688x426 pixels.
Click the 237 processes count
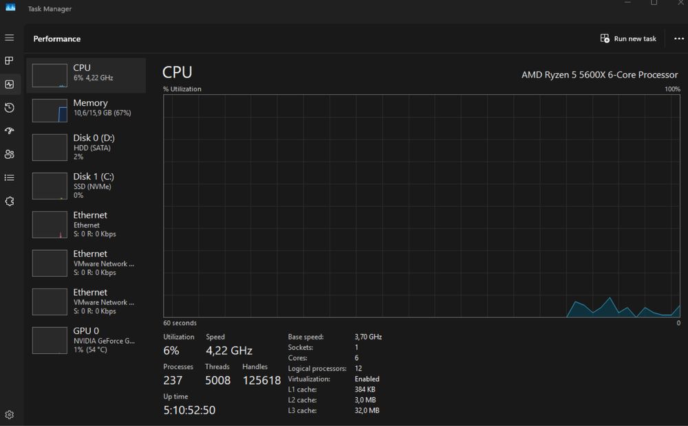coord(173,381)
